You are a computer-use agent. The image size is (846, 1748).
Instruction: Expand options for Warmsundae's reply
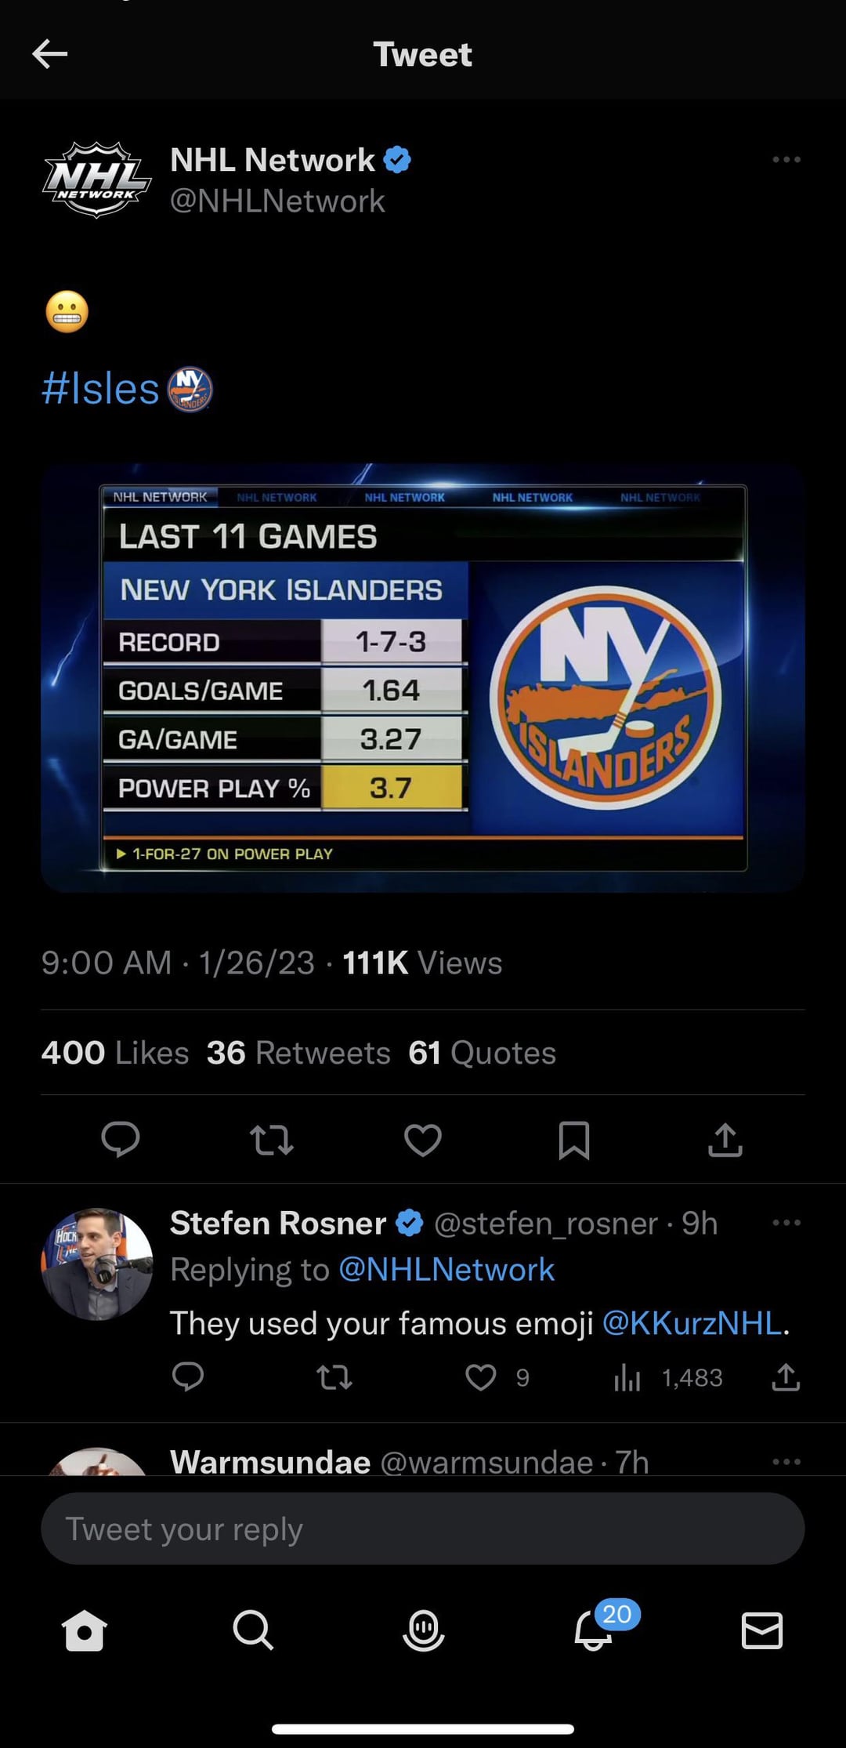pyautogui.click(x=786, y=1462)
